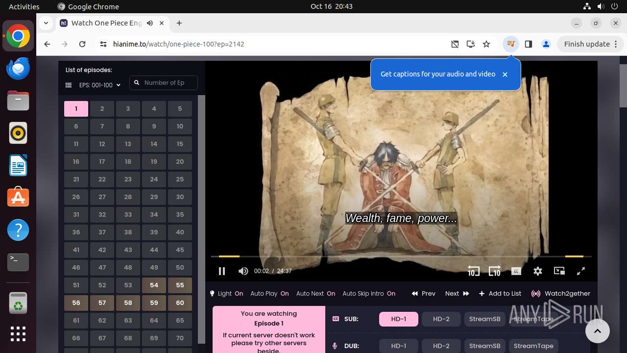Mute the video player volume

[x=243, y=271]
